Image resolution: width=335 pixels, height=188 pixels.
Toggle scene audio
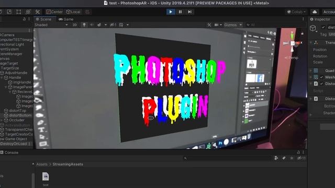(92, 25)
